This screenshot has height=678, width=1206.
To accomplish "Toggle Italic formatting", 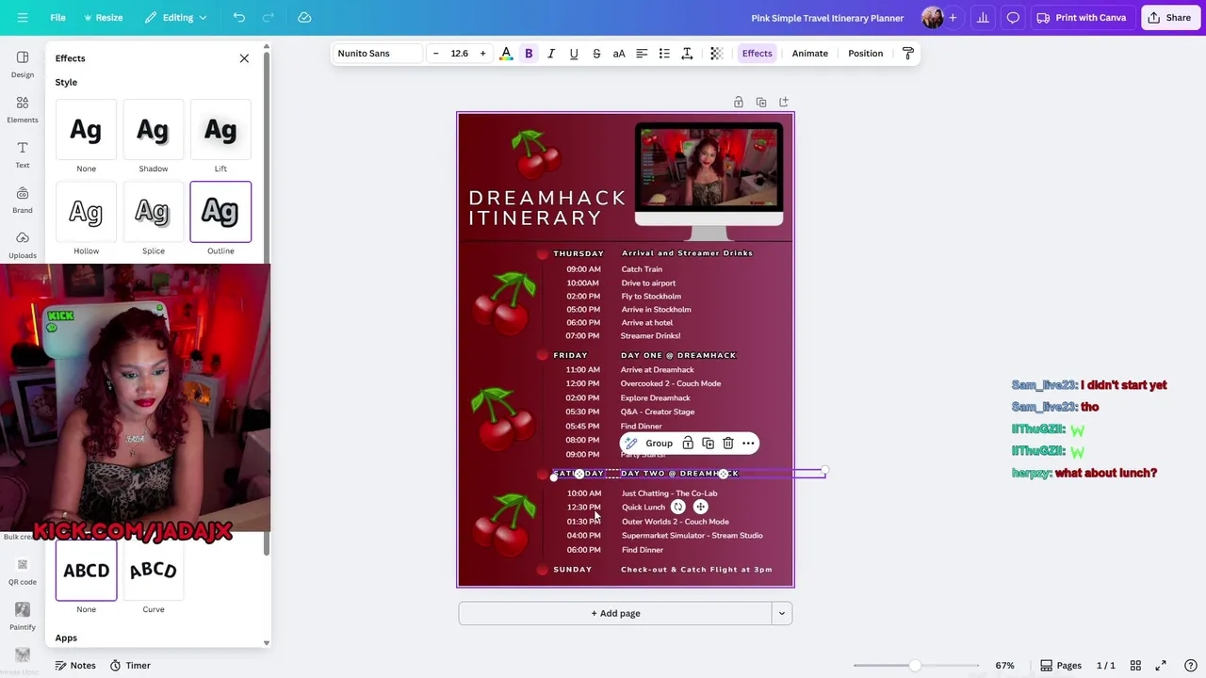I will (x=551, y=54).
